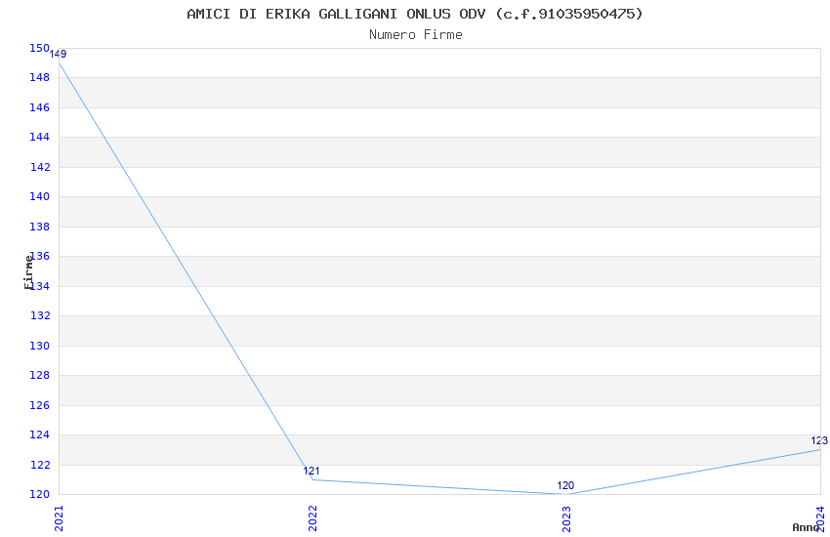This screenshot has width=830, height=537.
Task: Click the y-axis tick 140
Action: pos(39,197)
